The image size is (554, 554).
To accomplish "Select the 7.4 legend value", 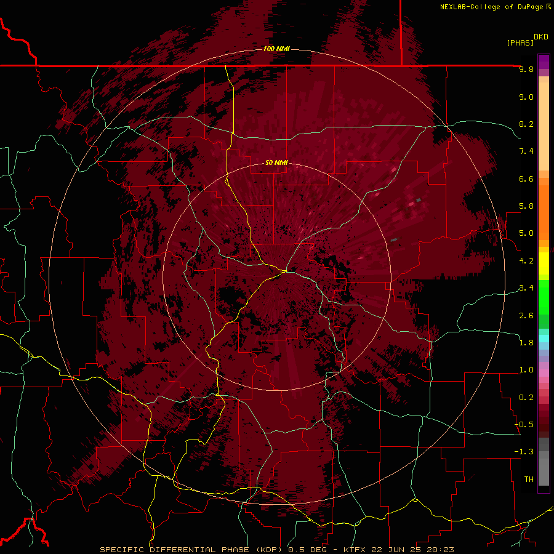I will click(526, 151).
